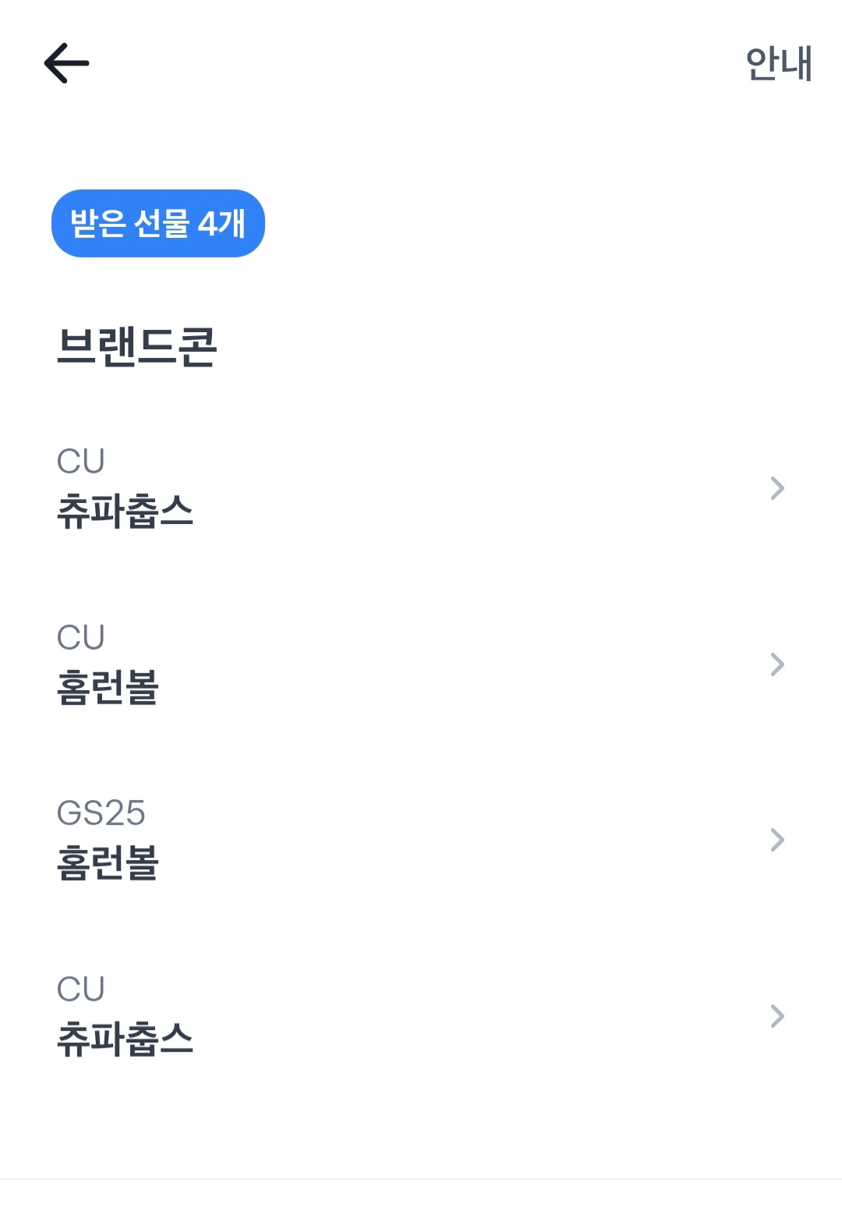The image size is (842, 1214).
Task: Open the 안내 guide link
Action: tap(778, 63)
